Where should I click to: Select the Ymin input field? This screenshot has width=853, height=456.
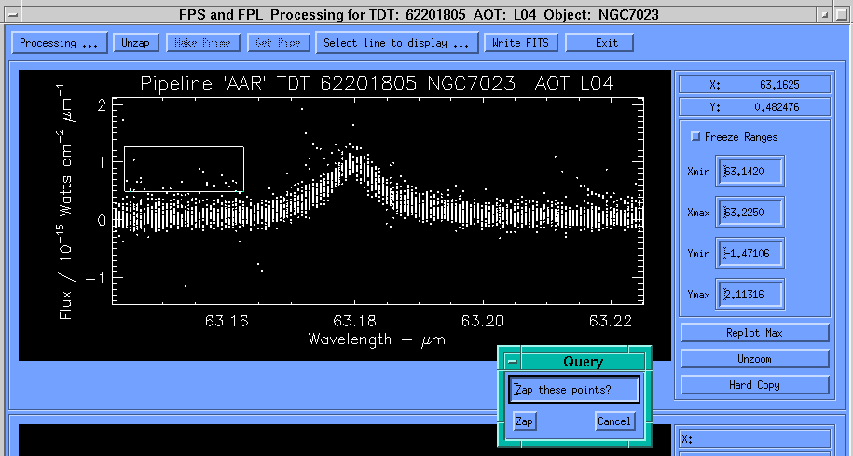click(750, 254)
